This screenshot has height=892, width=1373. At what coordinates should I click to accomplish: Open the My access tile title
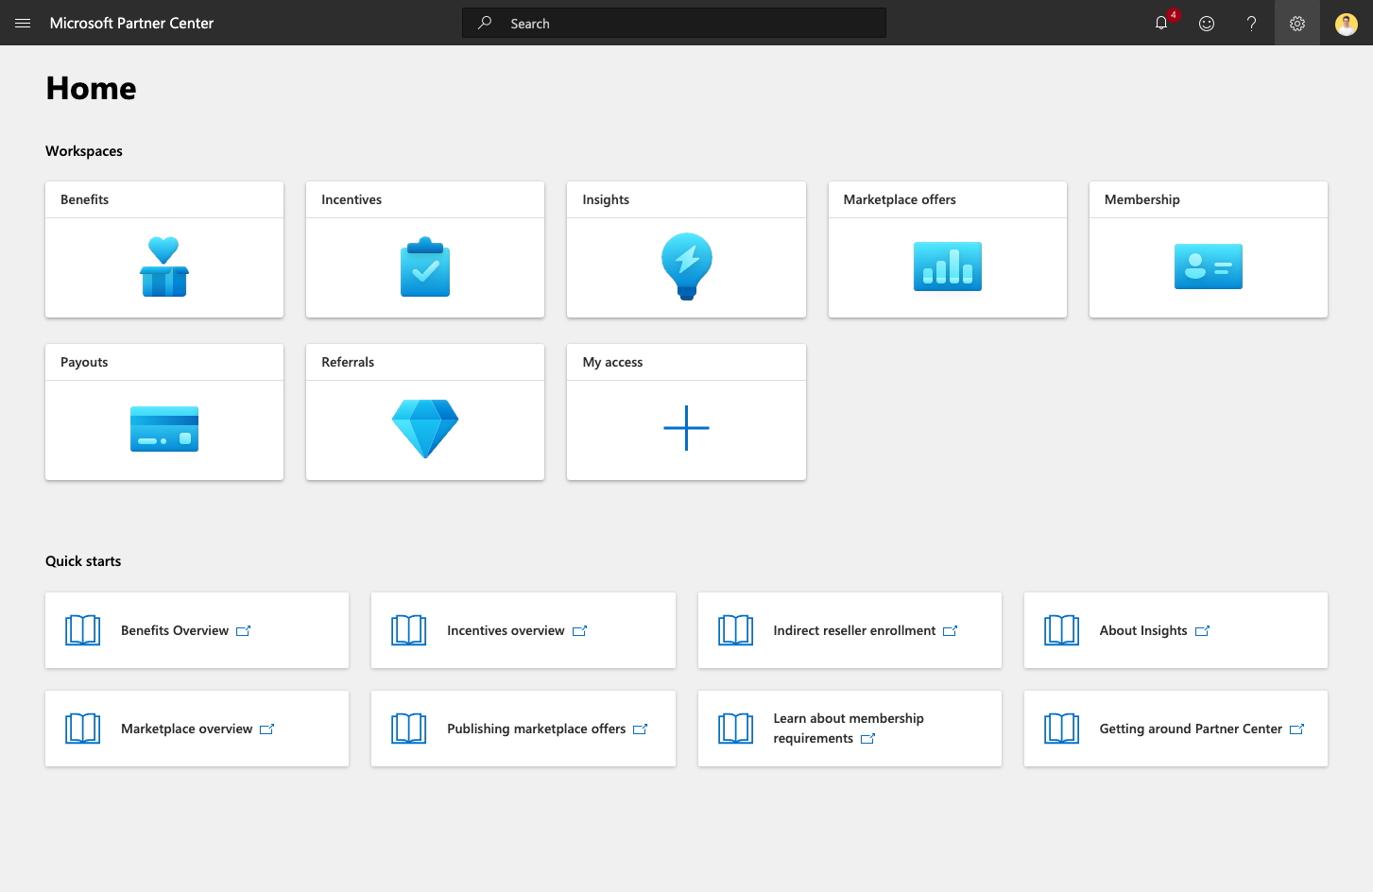[x=612, y=362]
